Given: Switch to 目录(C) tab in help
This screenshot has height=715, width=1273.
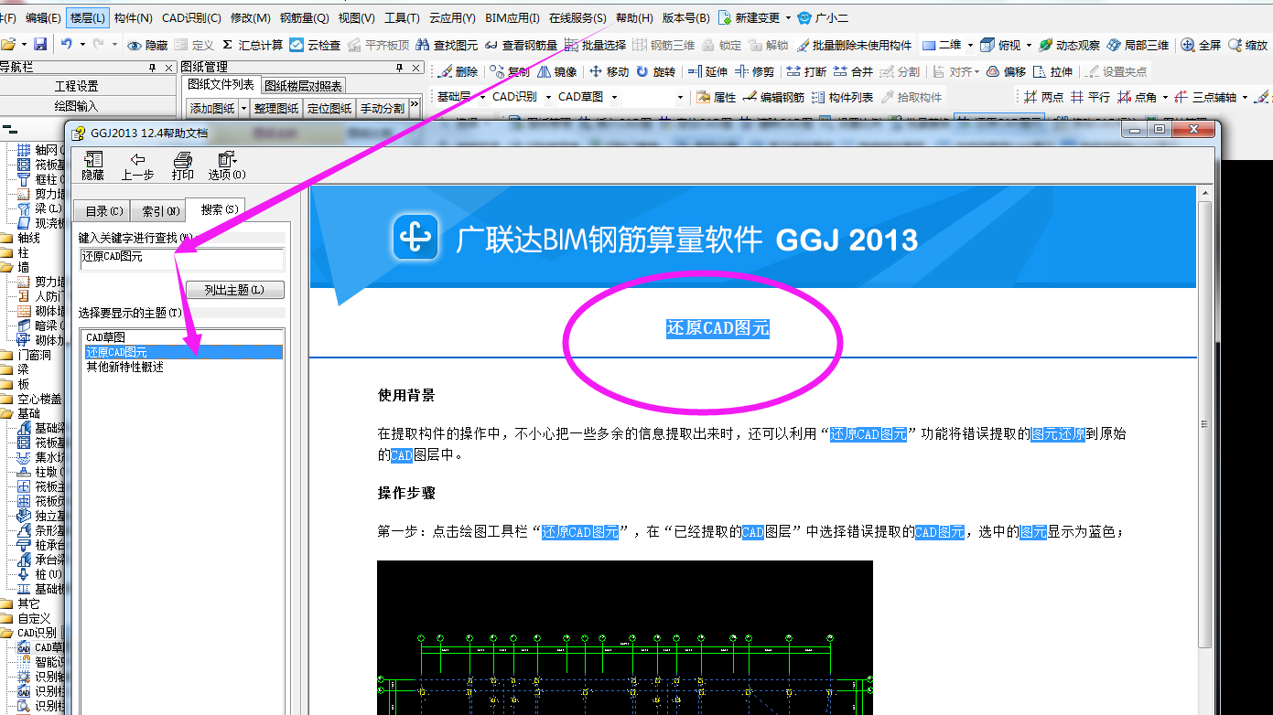Looking at the screenshot, I should pyautogui.click(x=103, y=211).
